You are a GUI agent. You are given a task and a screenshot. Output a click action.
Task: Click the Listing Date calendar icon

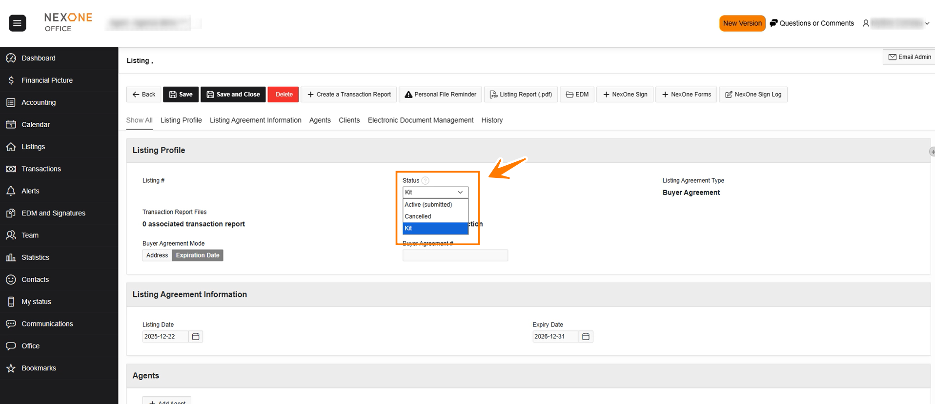click(196, 336)
